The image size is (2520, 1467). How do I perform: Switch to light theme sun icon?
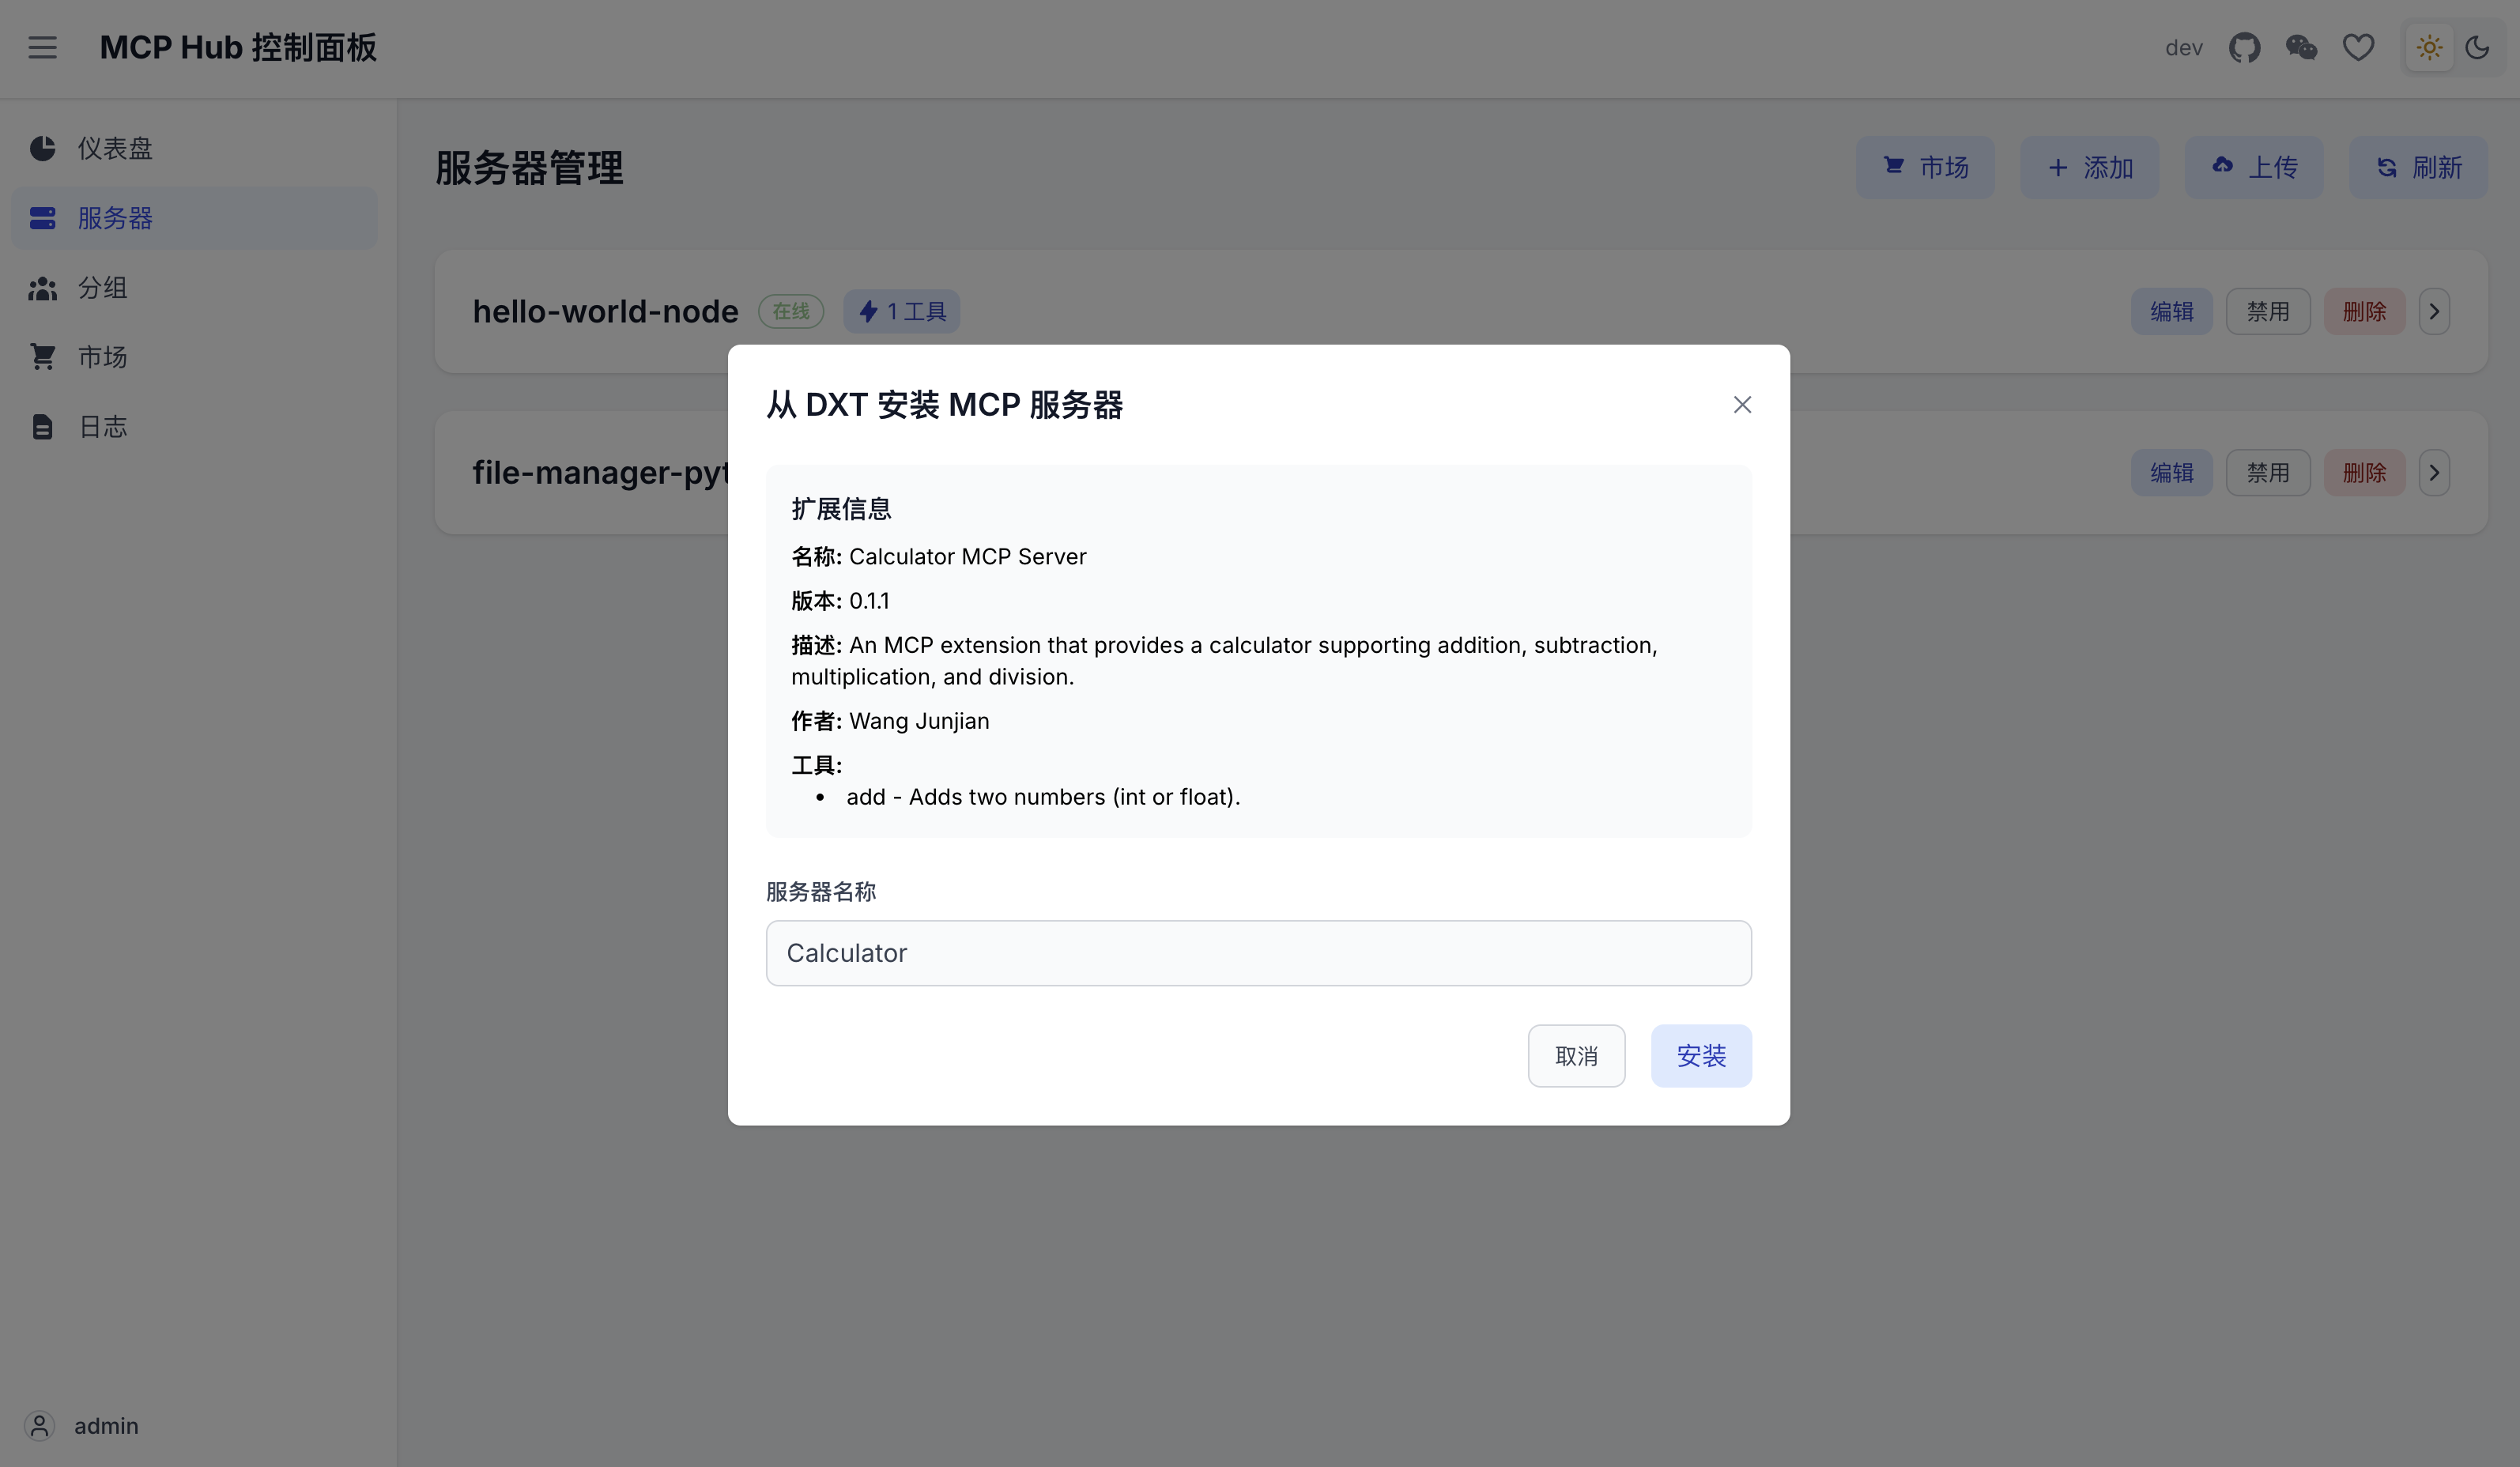click(x=2429, y=47)
